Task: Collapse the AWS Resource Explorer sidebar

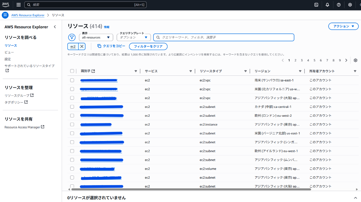Action: pyautogui.click(x=55, y=27)
